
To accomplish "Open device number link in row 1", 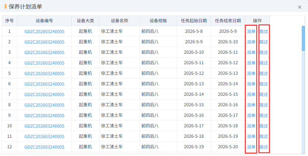I will tap(44, 32).
